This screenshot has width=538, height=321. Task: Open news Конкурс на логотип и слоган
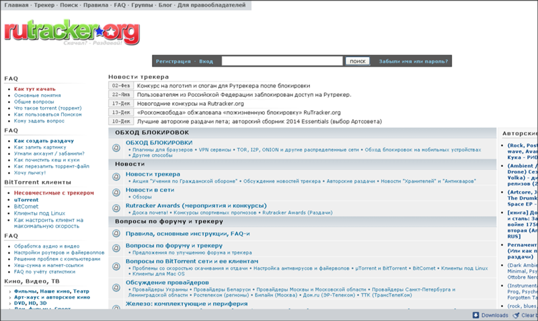point(223,86)
